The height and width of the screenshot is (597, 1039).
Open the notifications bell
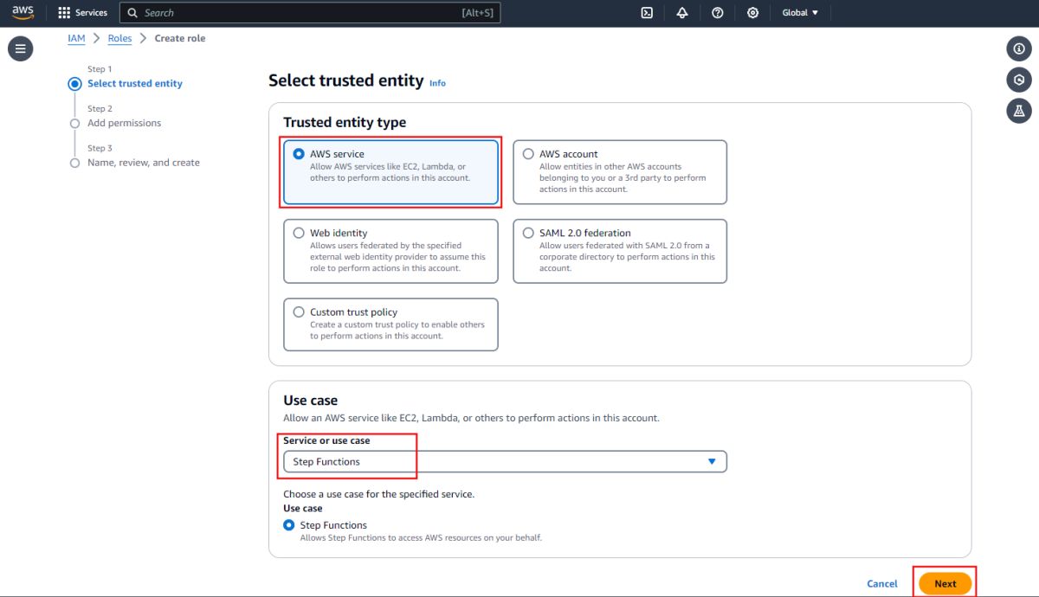click(682, 13)
